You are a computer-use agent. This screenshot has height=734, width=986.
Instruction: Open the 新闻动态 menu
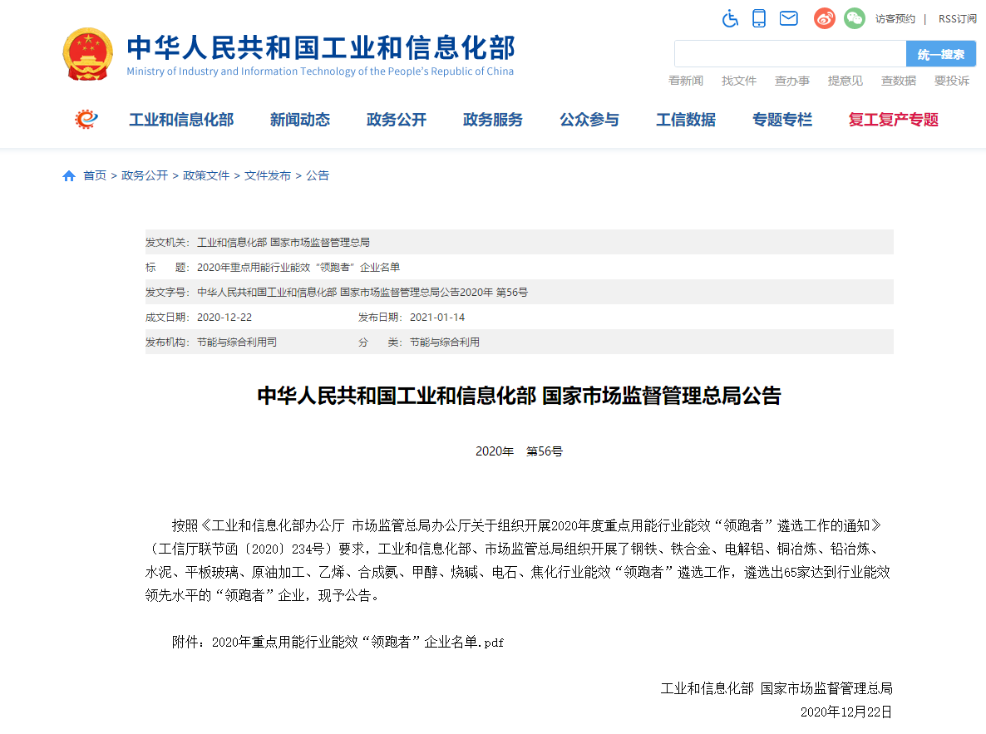pos(300,120)
